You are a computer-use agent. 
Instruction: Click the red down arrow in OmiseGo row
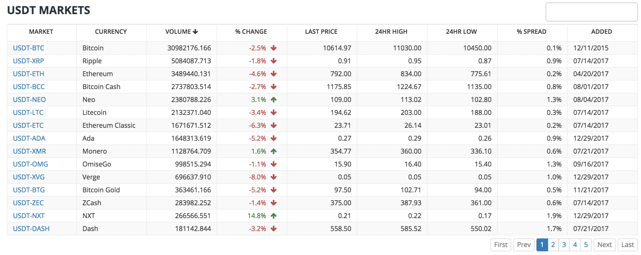pyautogui.click(x=274, y=164)
